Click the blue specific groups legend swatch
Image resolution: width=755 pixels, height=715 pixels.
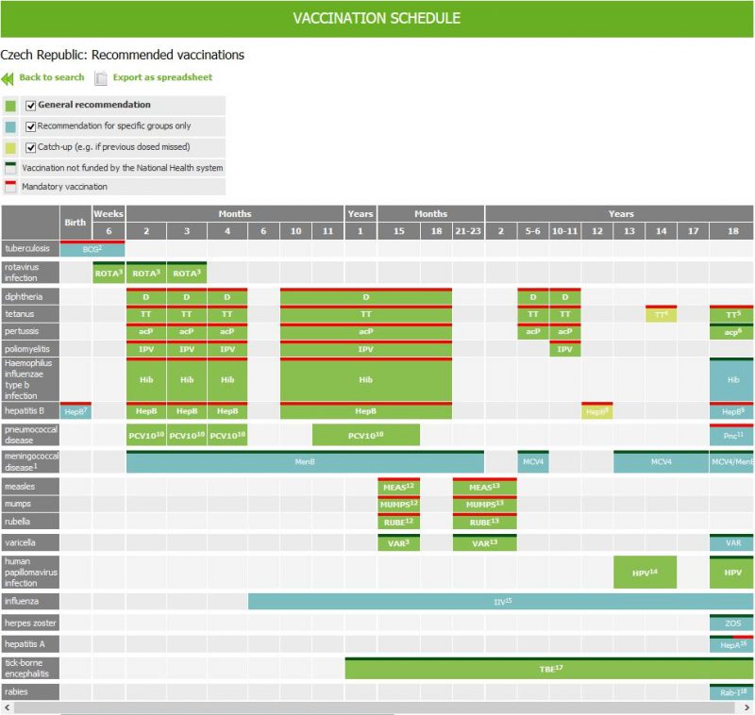[x=10, y=126]
